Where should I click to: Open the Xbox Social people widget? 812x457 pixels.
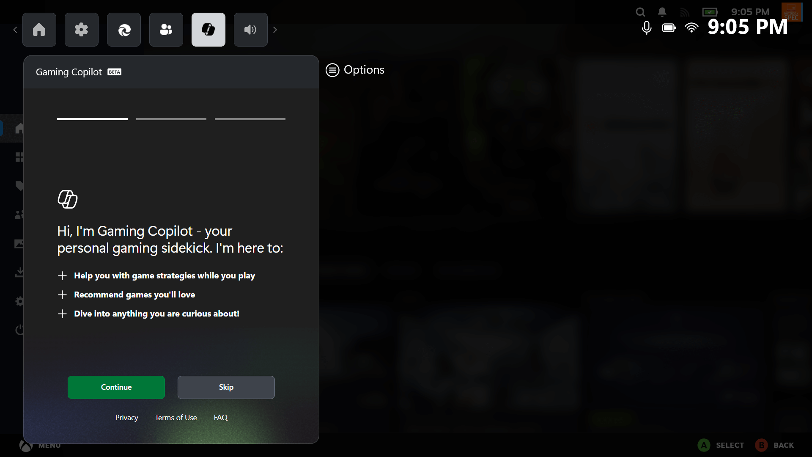(x=166, y=30)
